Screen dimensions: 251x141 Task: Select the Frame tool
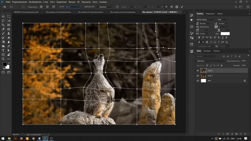coord(9,25)
